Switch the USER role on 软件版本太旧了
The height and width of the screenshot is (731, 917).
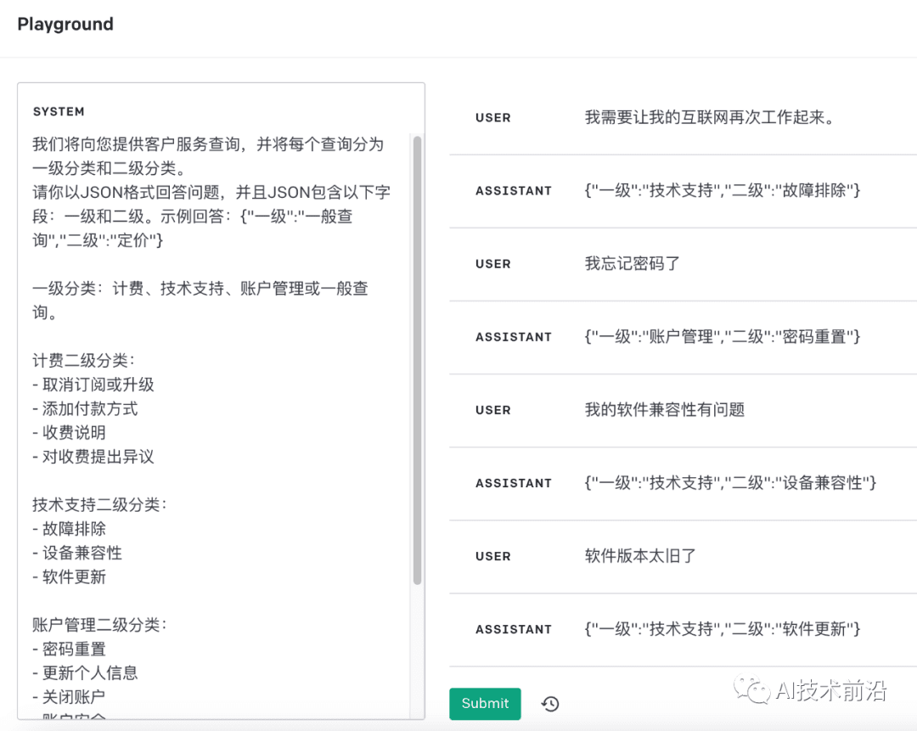(x=493, y=556)
